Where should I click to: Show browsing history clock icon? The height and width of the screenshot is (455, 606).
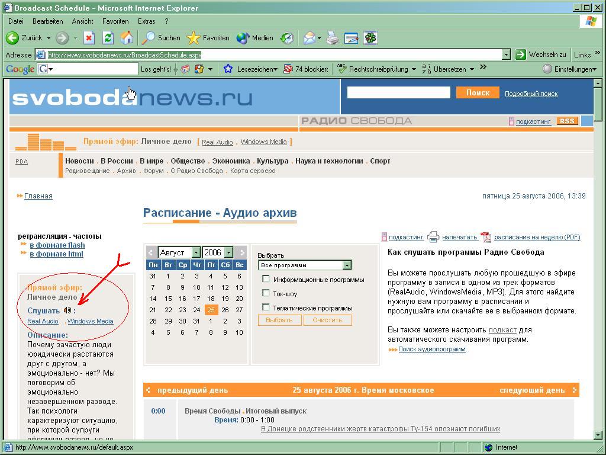tap(287, 38)
